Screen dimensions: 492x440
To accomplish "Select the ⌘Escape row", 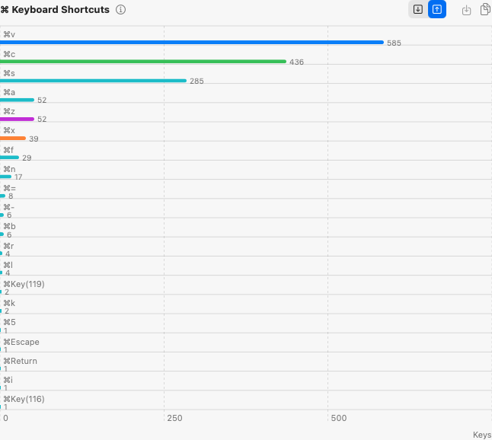I will [x=21, y=342].
